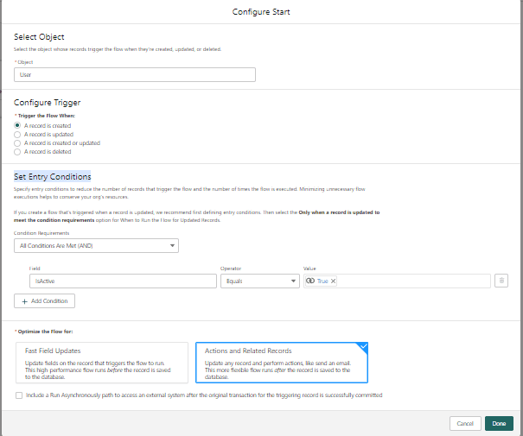The image size is (523, 436).
Task: Choose 'A record is created or updated'
Action: pos(17,142)
